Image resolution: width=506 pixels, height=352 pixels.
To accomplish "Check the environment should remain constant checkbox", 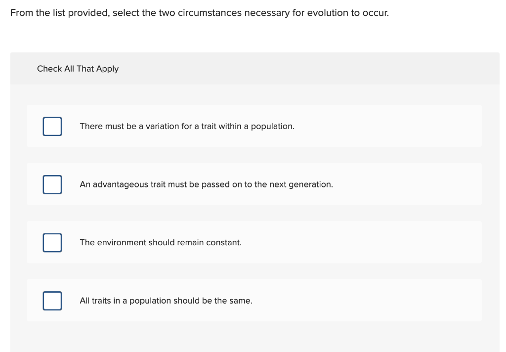I will coord(52,242).
